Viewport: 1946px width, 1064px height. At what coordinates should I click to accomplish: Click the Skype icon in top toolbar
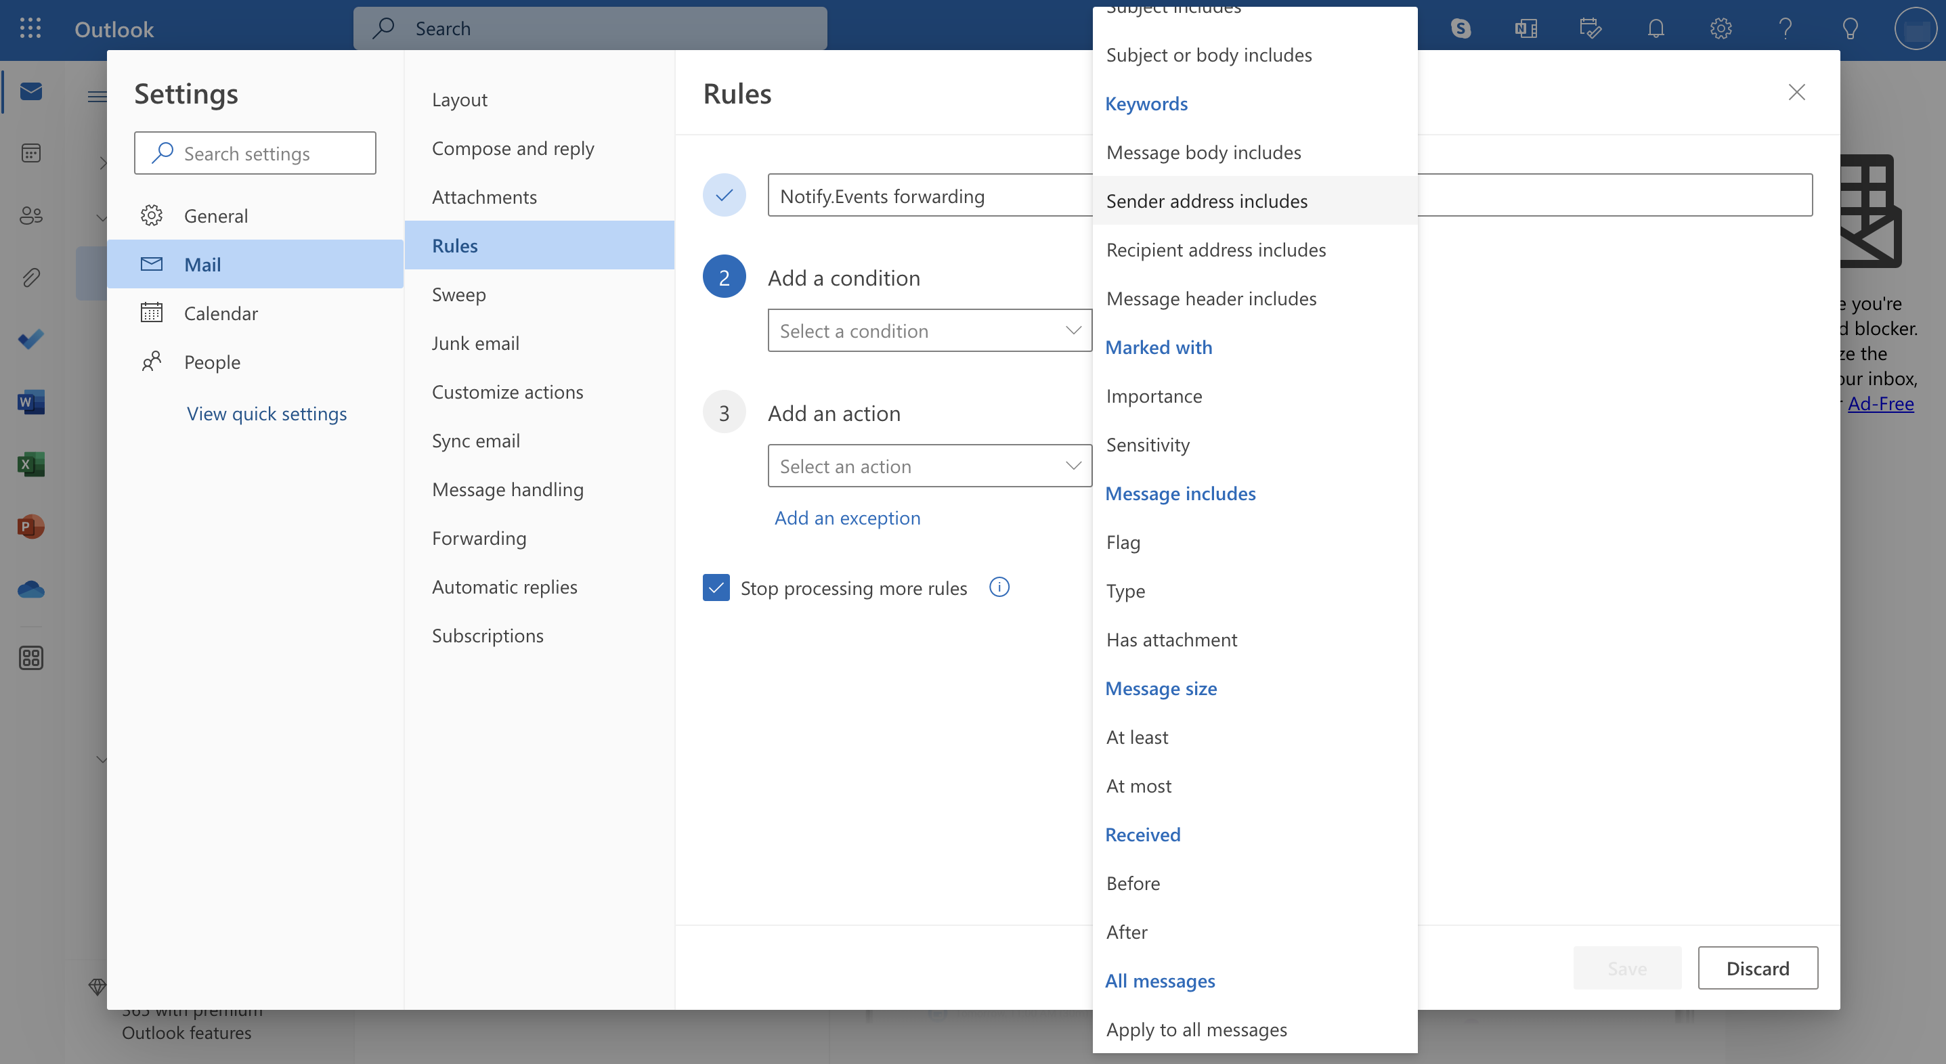pyautogui.click(x=1460, y=25)
